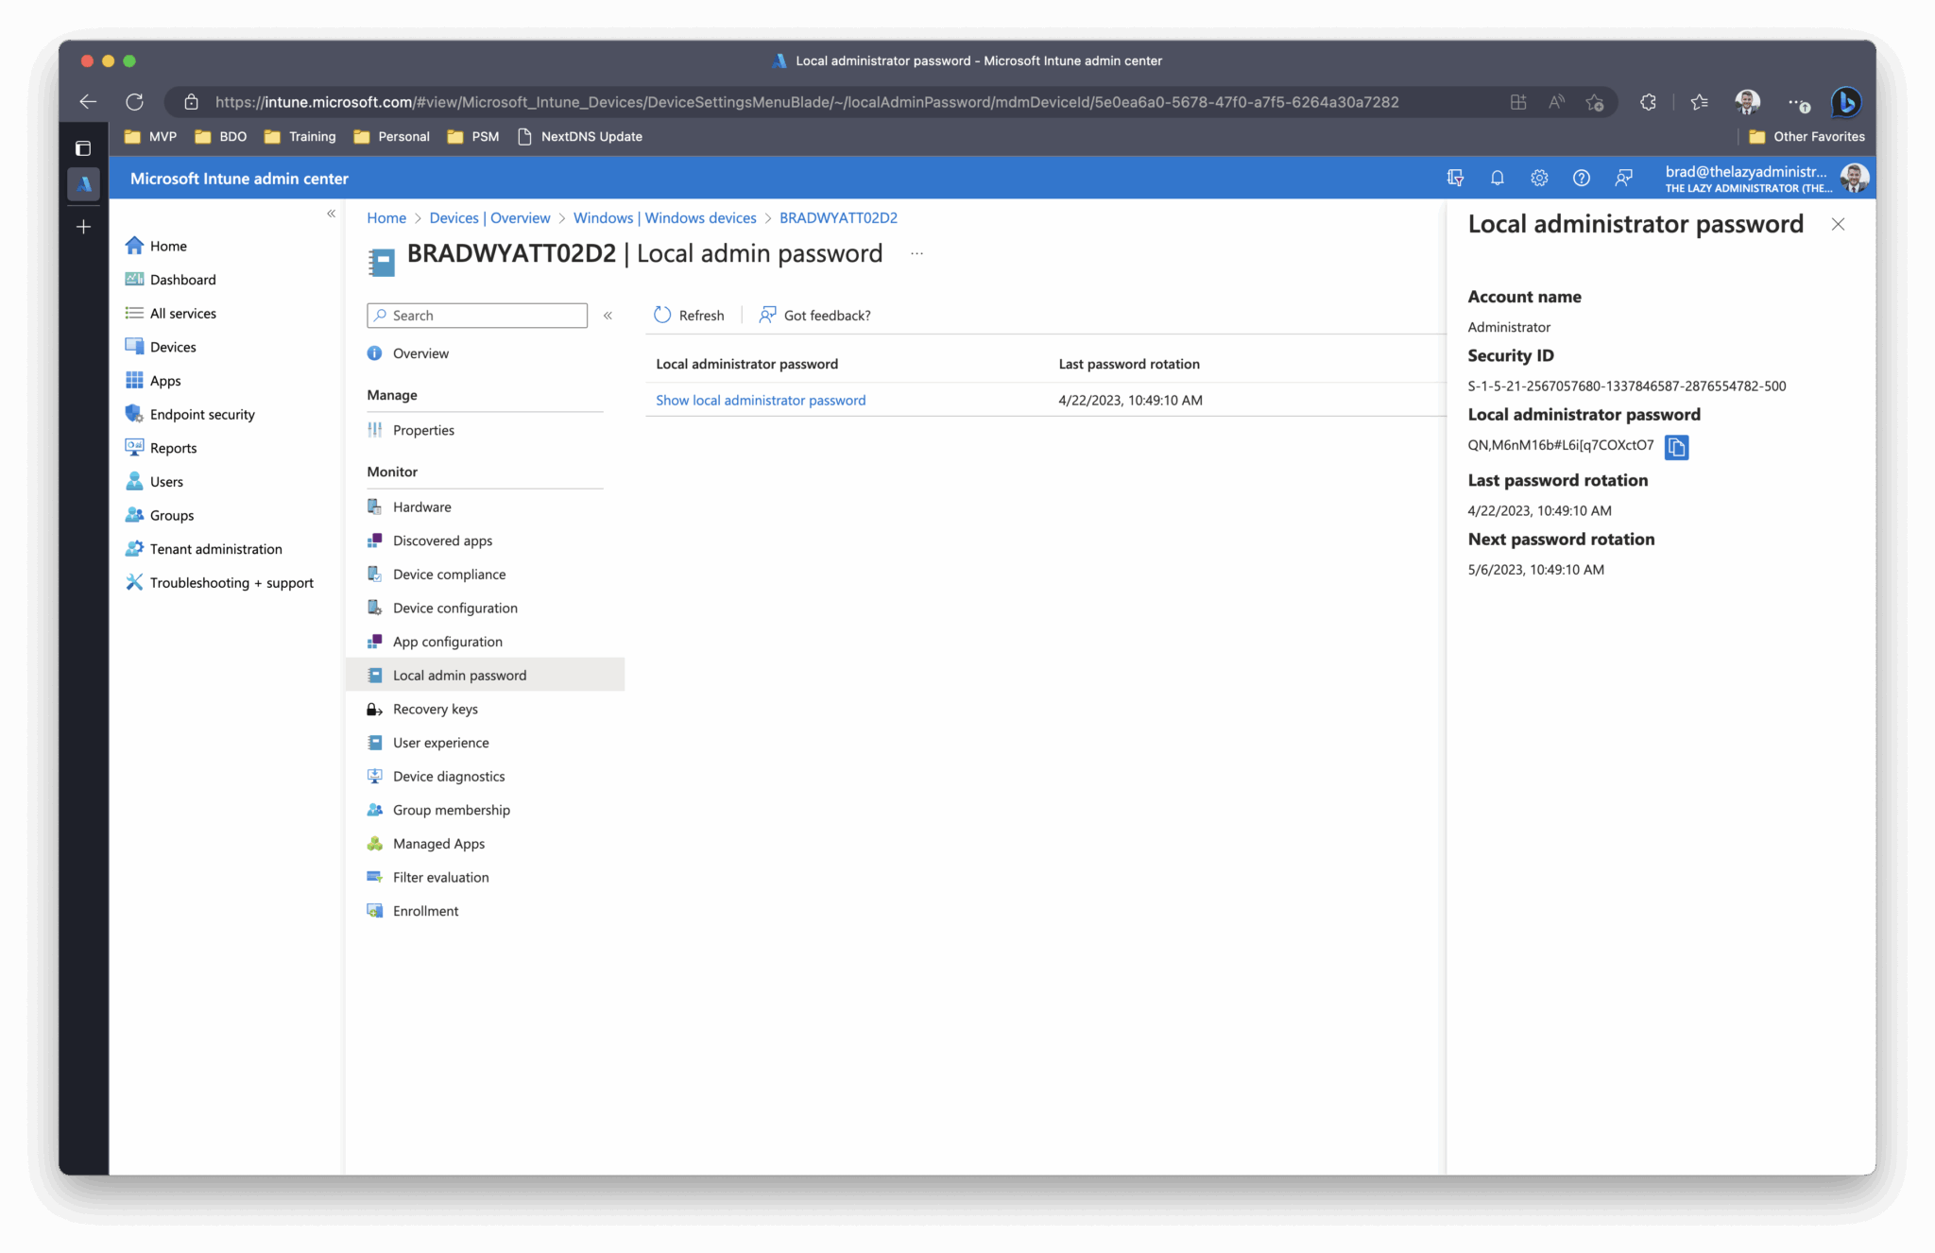Select Recovery keys under Monitor

point(436,709)
